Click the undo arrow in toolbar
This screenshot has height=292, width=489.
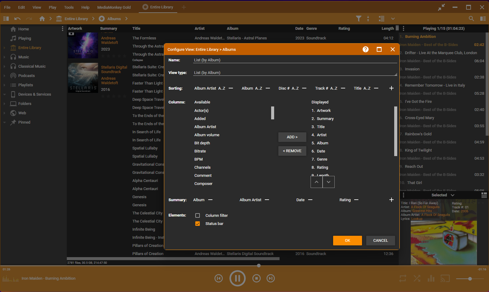coord(17,19)
